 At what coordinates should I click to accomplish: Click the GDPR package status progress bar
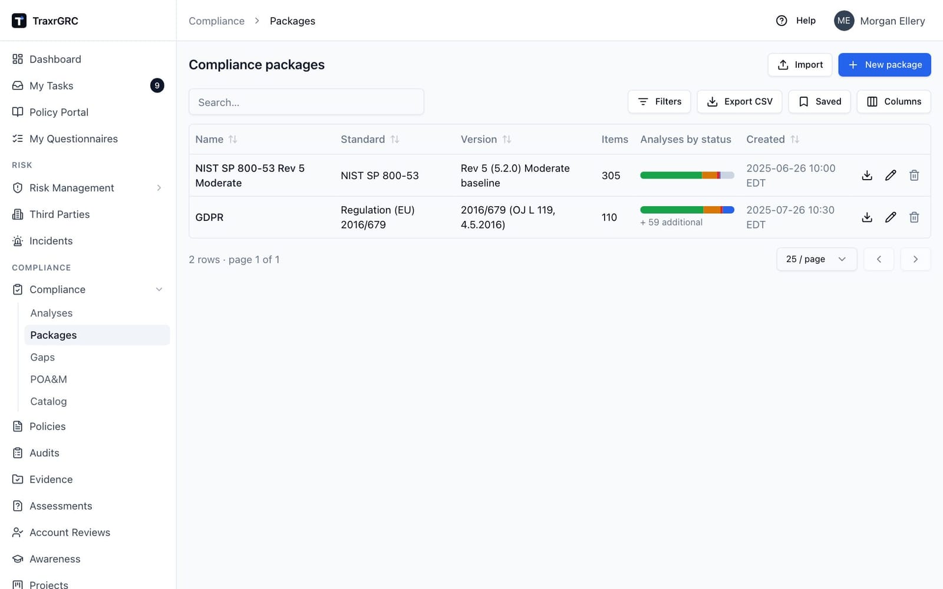pyautogui.click(x=687, y=210)
